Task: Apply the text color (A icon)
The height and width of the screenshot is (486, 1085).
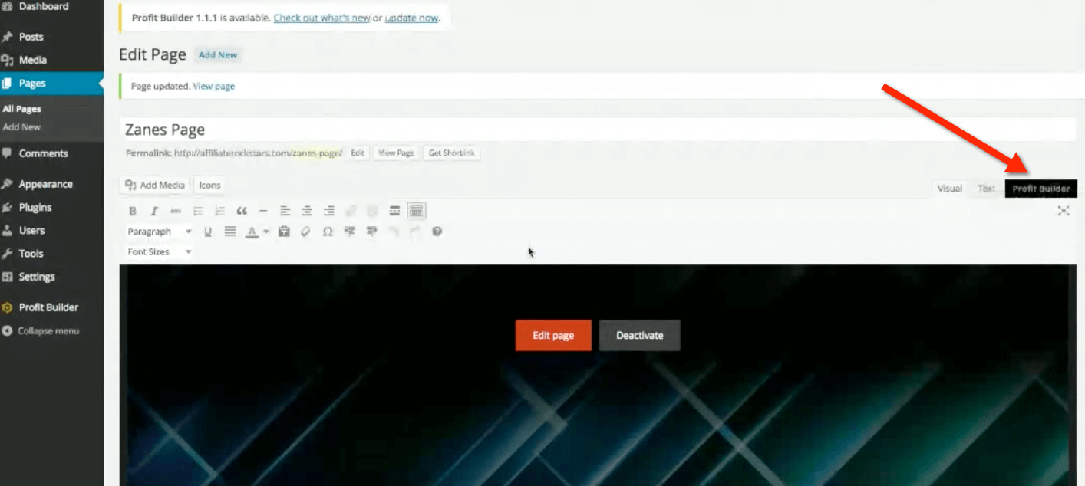Action: (251, 232)
